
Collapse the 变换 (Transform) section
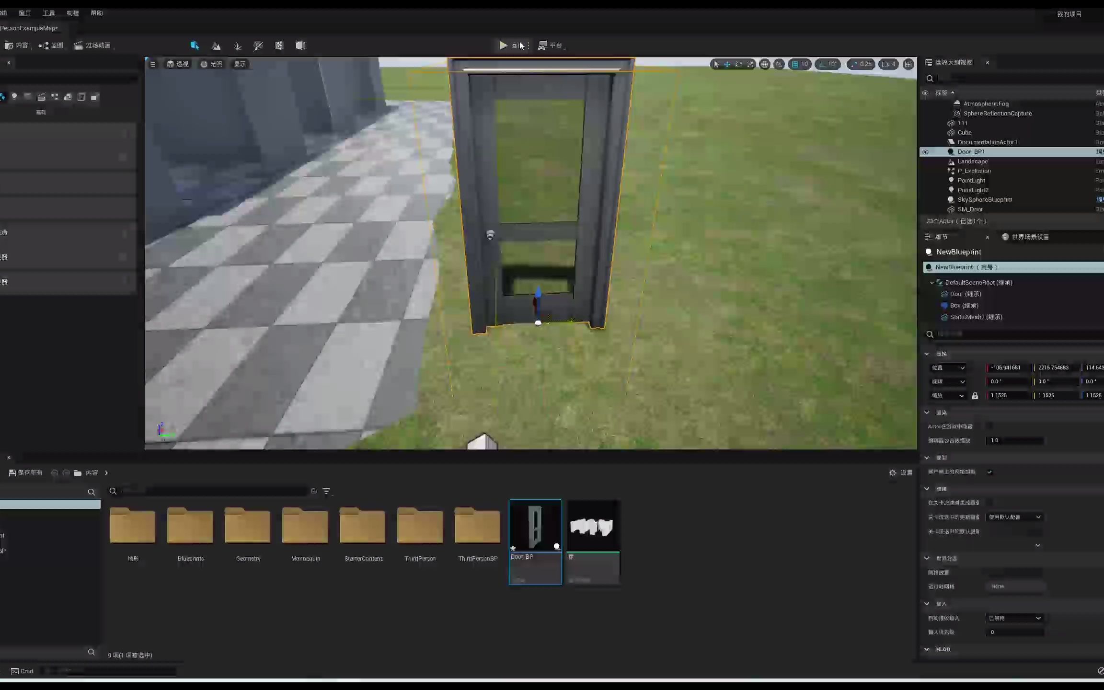click(927, 353)
